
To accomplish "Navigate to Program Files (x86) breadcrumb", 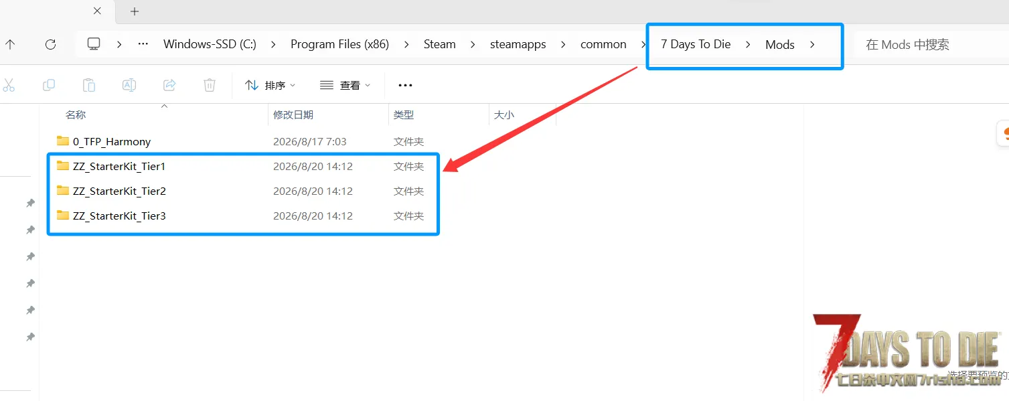I will (339, 44).
